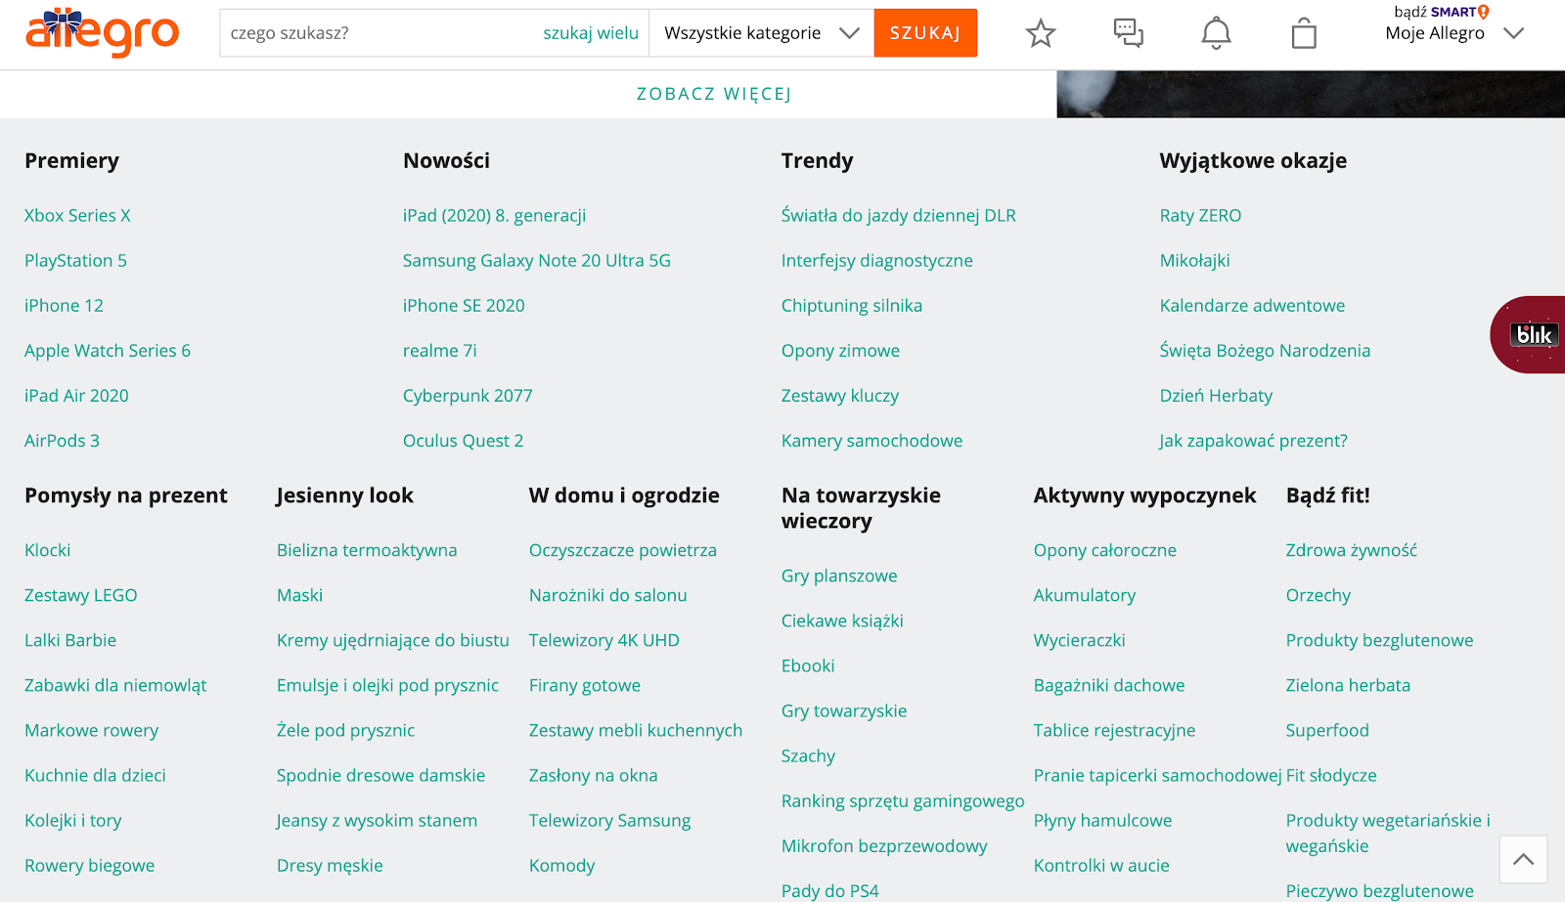Click ZOBACZ WIĘCEJ button
Viewport: 1565px width, 902px height.
click(x=714, y=94)
